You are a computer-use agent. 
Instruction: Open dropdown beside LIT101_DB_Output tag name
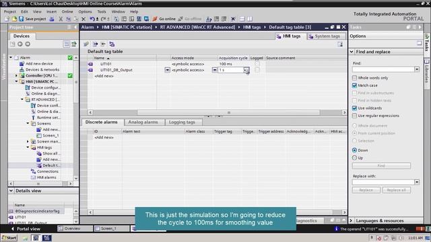pos(167,70)
